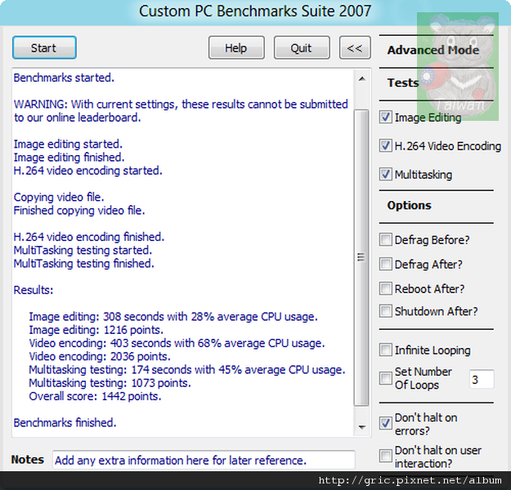
Task: Check Don't halt on user interaction
Action: tap(386, 456)
